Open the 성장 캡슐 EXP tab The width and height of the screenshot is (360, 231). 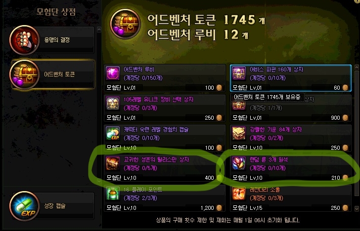click(x=52, y=206)
